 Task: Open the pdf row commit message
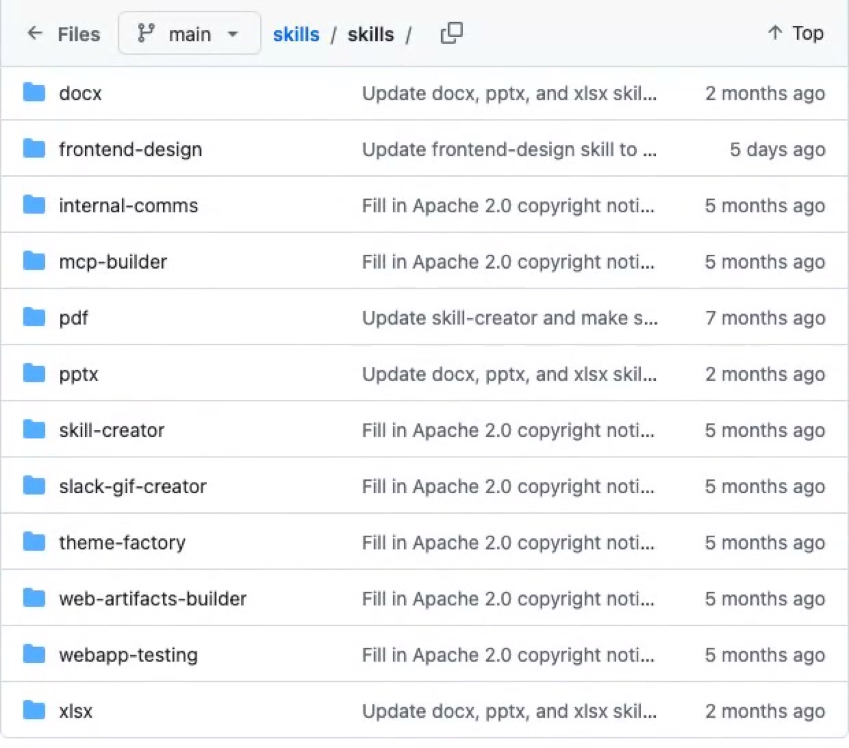coord(510,318)
